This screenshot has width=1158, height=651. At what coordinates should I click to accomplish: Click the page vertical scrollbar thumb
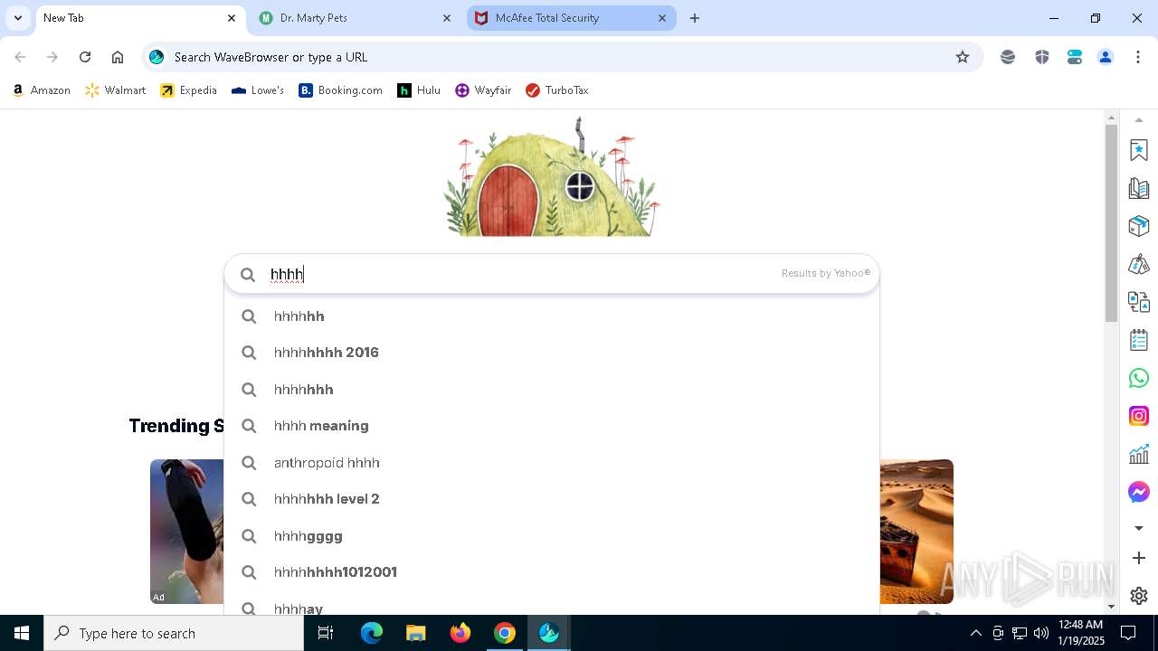coord(1111,222)
